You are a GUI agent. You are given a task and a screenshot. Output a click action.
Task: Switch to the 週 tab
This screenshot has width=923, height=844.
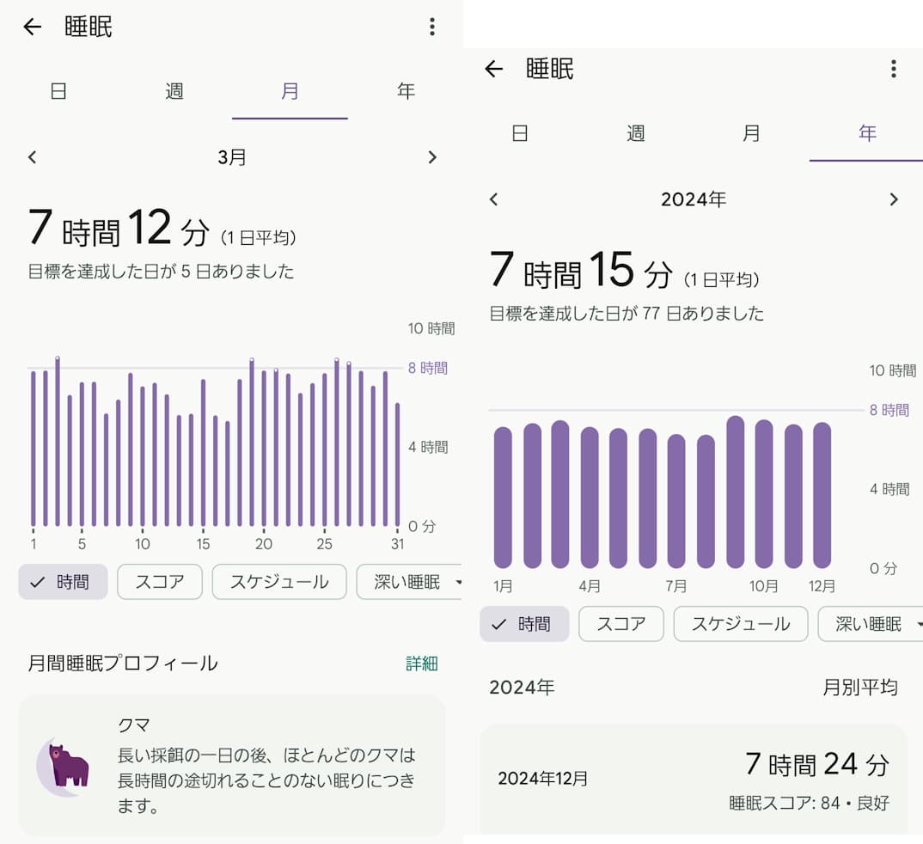(x=174, y=91)
